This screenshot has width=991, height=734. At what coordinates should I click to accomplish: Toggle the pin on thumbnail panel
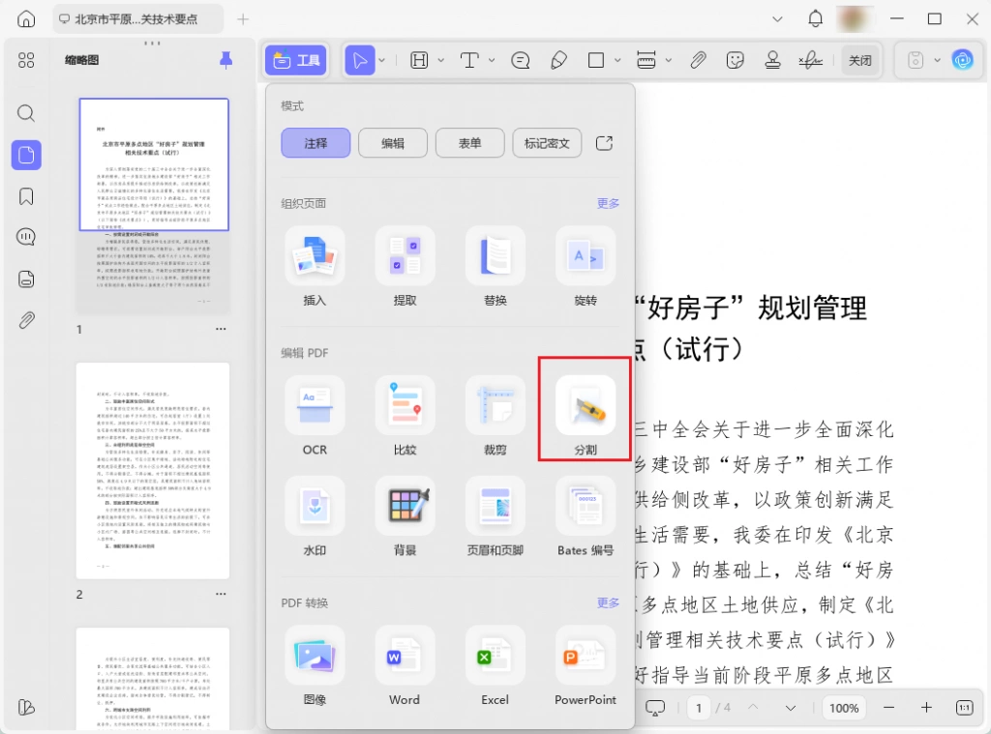click(225, 60)
